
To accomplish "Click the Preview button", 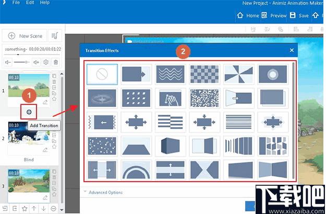I will click(x=274, y=16).
